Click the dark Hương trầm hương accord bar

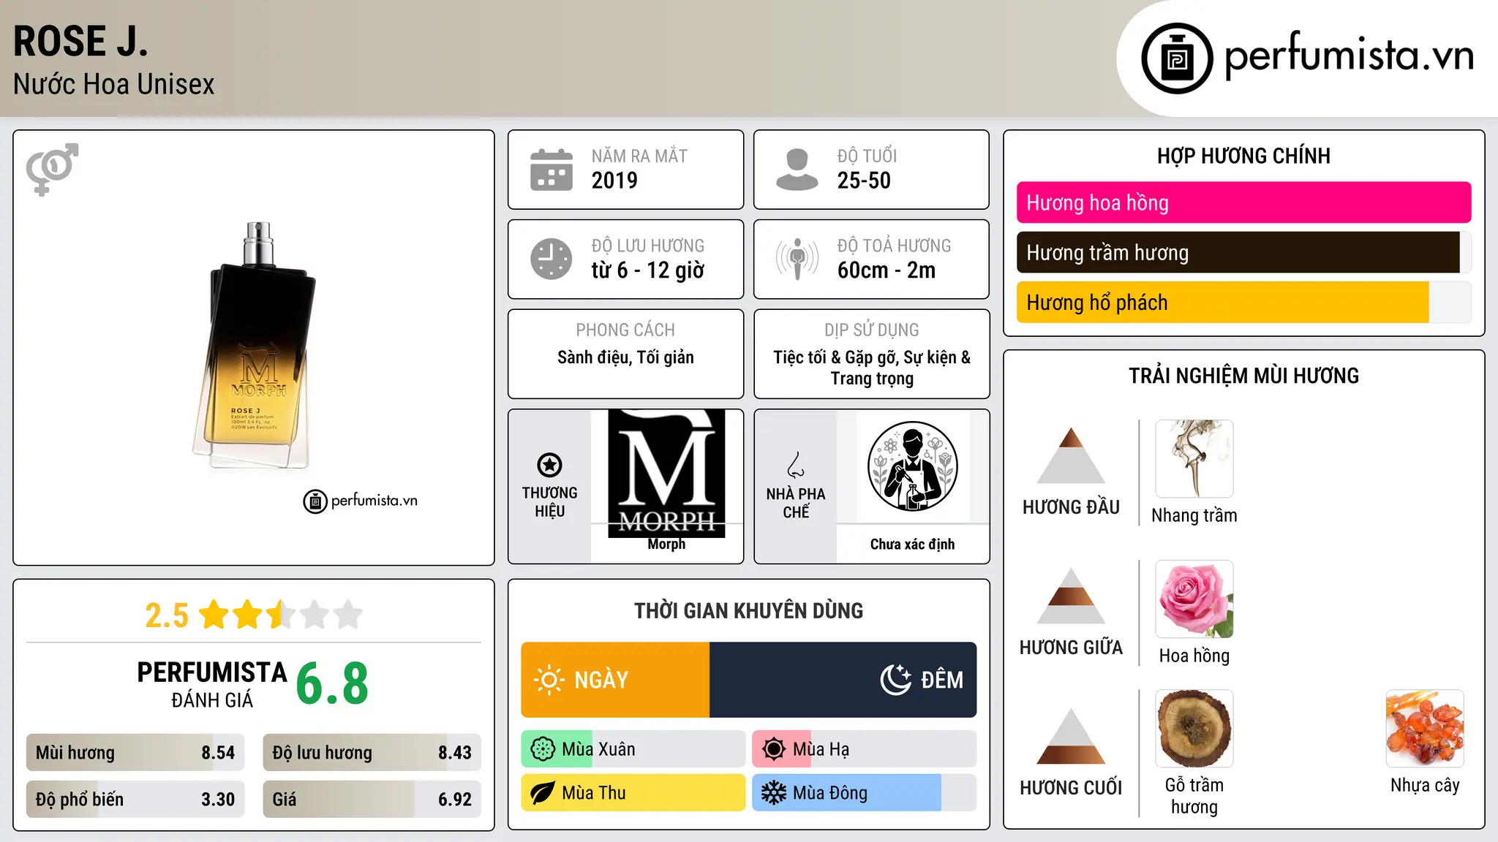click(x=1244, y=252)
